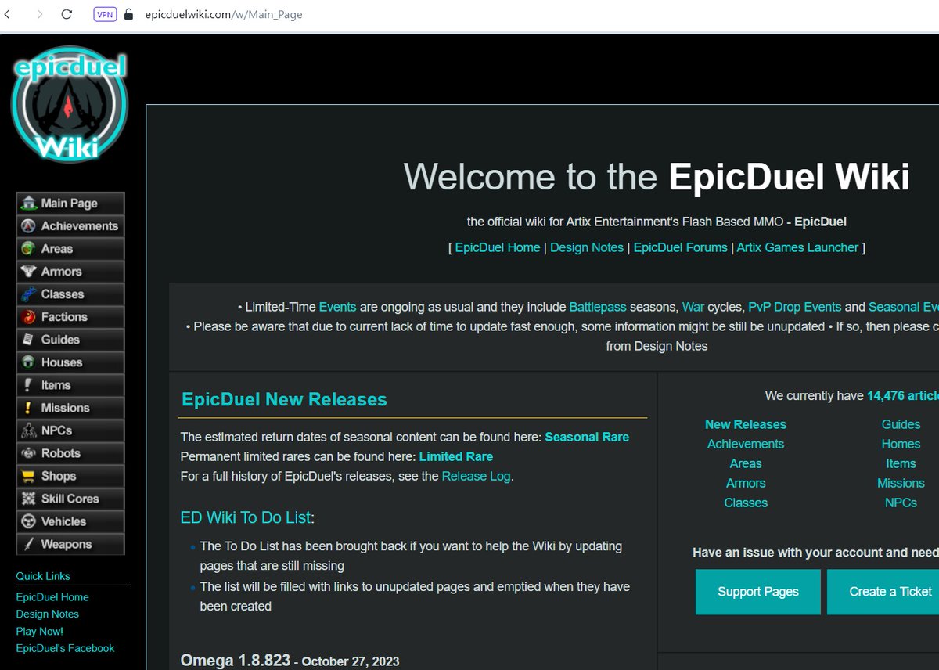Open ED Wiki To Do List link

pos(246,517)
